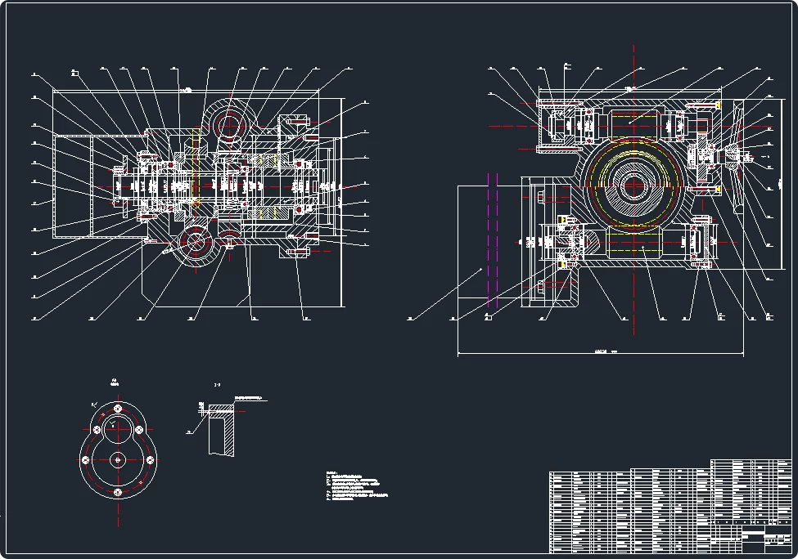Screen dimensions: 798x559
Task: Select the upper circular bore in the left assembly view
Action: [x=229, y=124]
